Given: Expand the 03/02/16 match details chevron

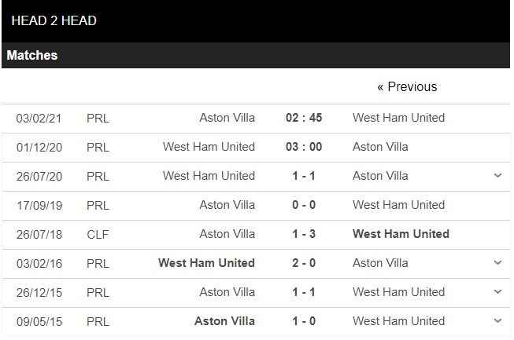Looking at the screenshot, I should click(497, 263).
